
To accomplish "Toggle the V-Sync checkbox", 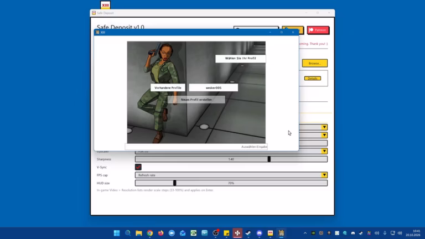I will tap(138, 167).
